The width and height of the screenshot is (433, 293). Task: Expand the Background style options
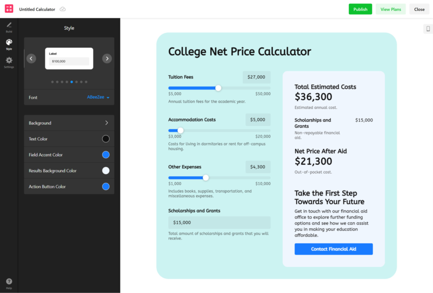click(x=69, y=123)
